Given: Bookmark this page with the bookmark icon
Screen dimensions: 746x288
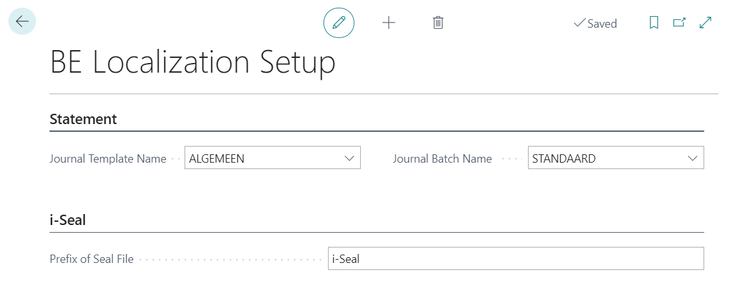Looking at the screenshot, I should pos(654,23).
